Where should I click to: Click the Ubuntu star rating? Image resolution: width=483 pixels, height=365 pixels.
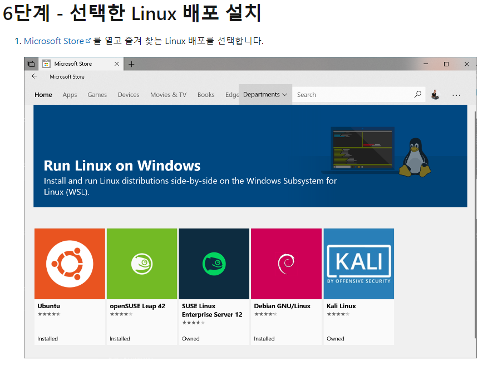(x=49, y=314)
